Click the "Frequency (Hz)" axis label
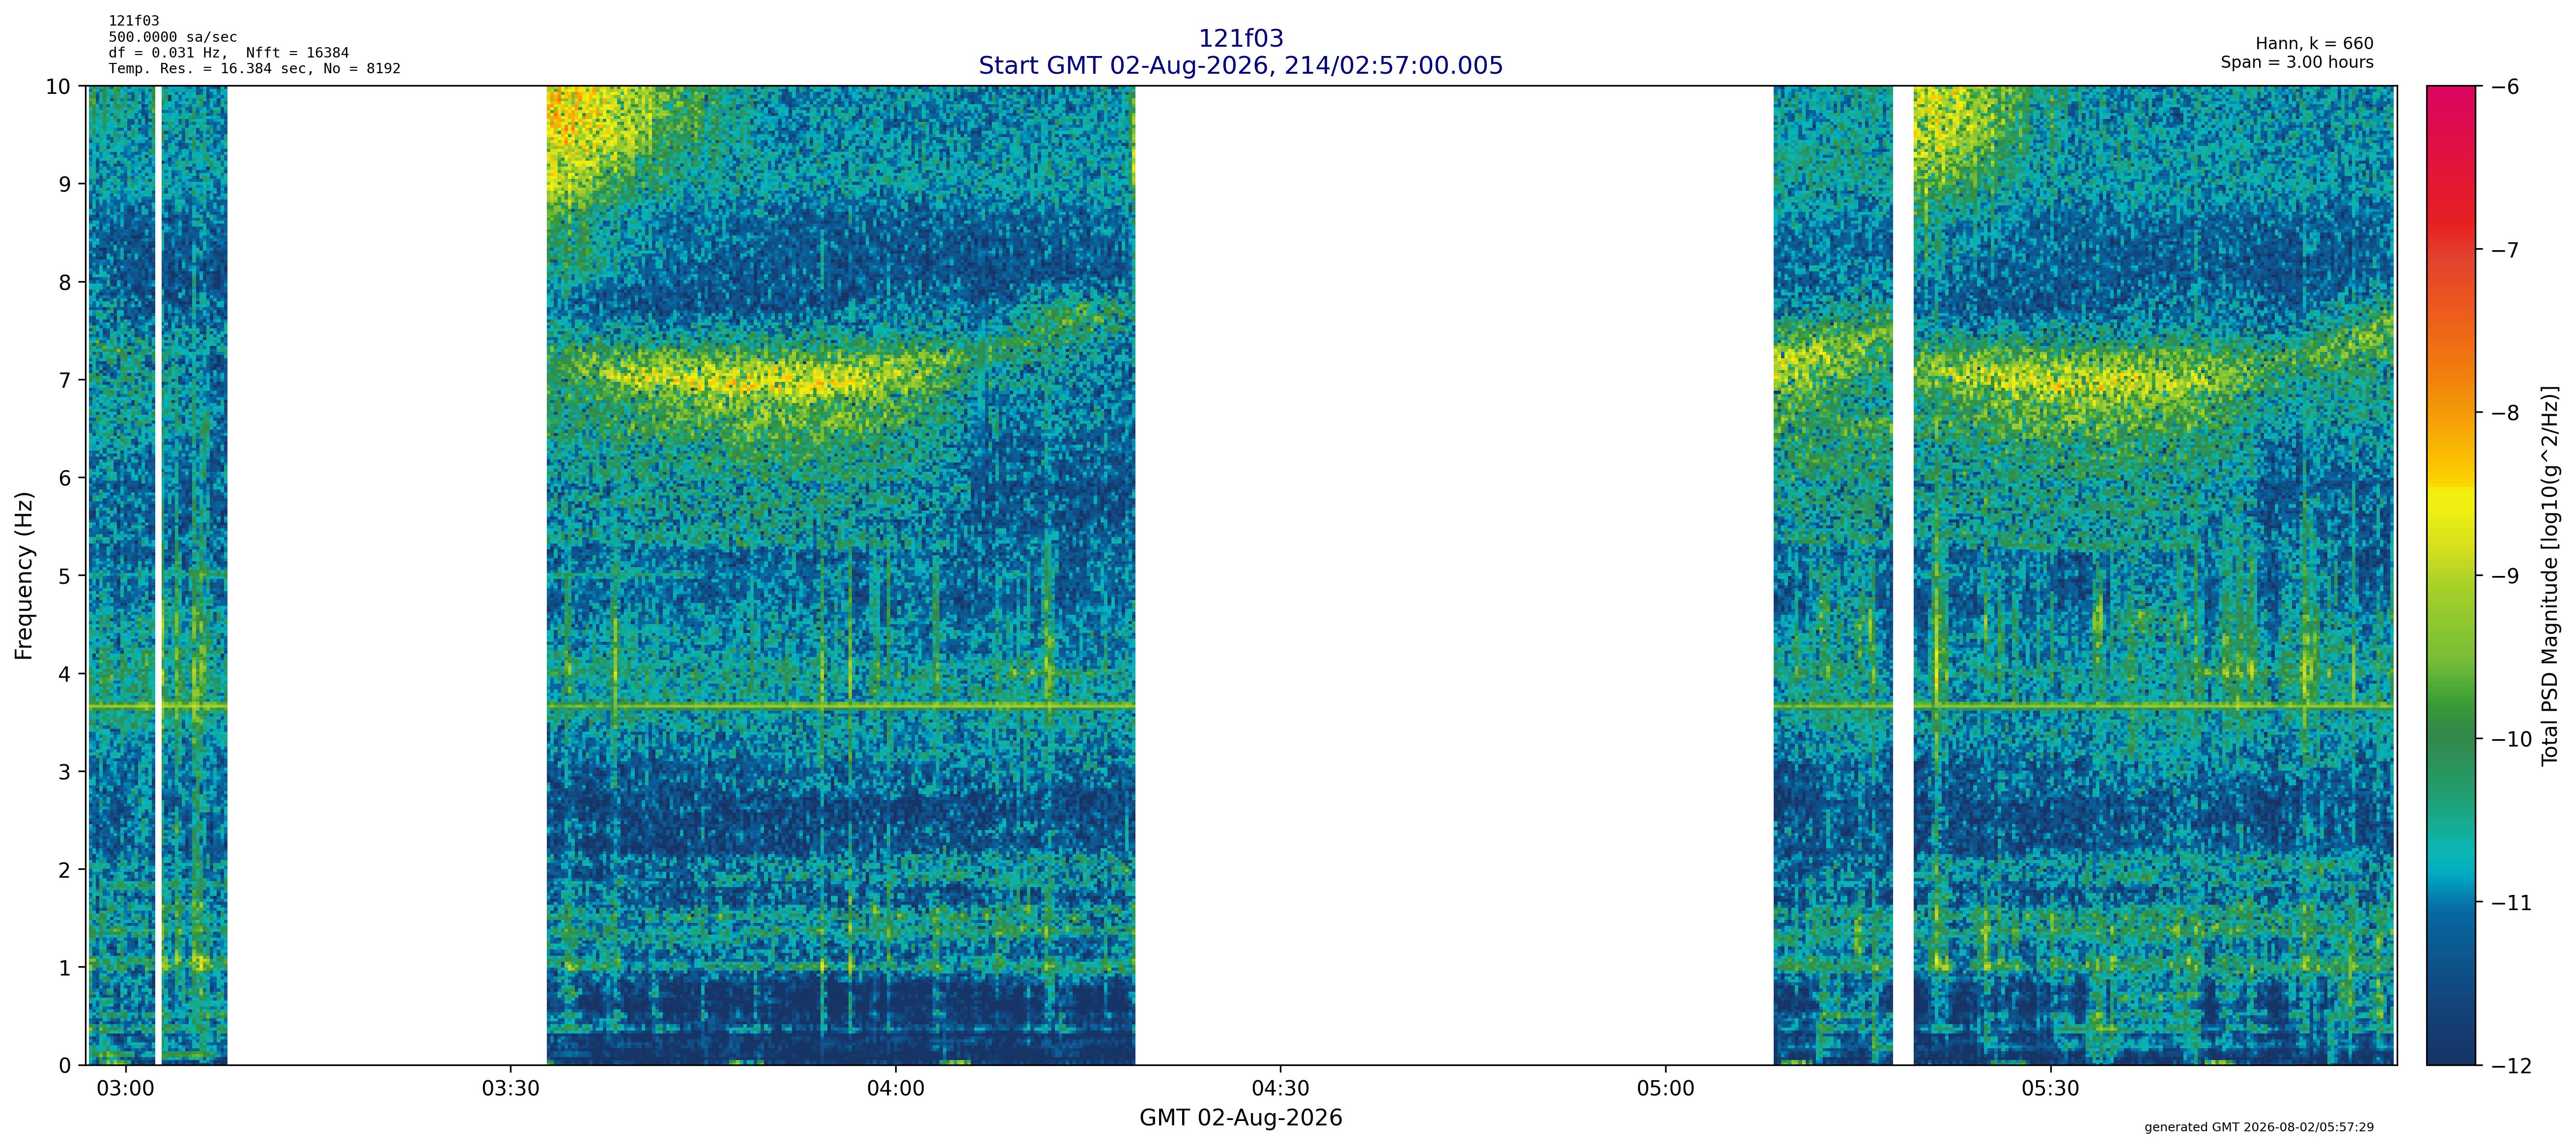 pyautogui.click(x=24, y=575)
